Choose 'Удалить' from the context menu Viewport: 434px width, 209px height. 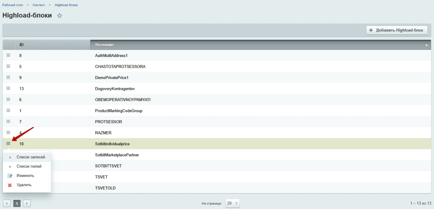coord(24,185)
